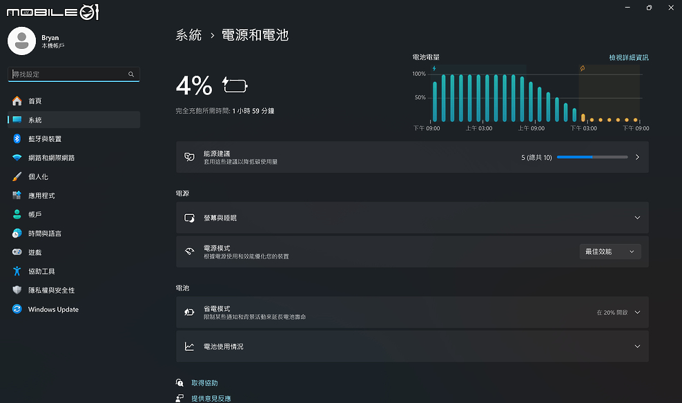Open 個人化 settings

tap(74, 176)
